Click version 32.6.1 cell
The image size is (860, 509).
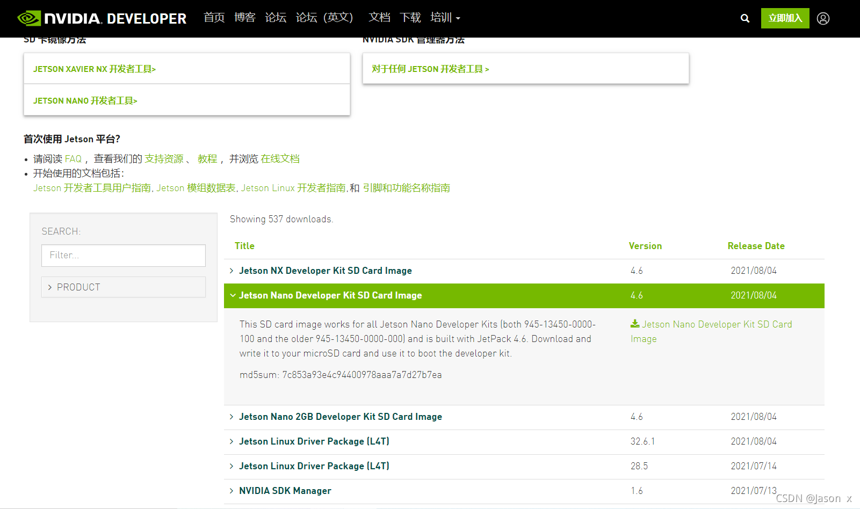point(642,441)
